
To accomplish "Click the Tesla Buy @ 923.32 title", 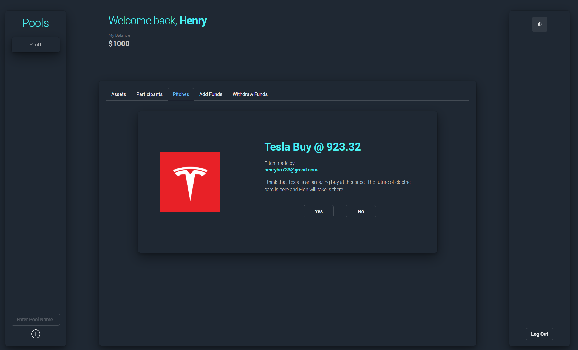I will 312,147.
